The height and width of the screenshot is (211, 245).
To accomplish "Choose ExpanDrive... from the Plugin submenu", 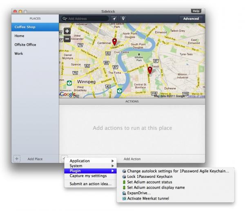I will coord(176,193).
